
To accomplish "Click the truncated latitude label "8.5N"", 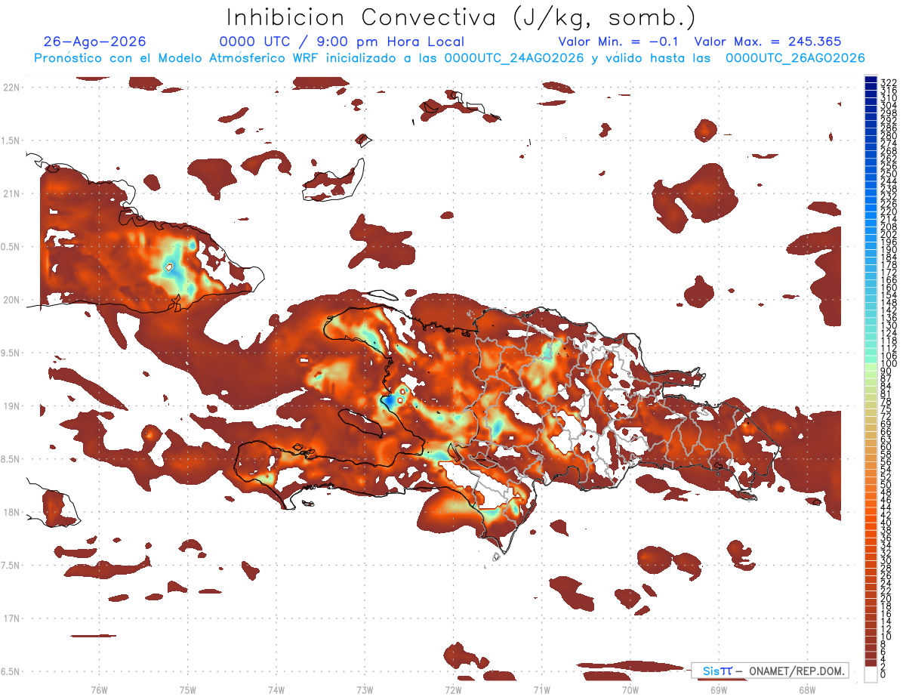I will (11, 459).
